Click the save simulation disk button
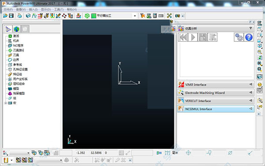 pos(203,37)
